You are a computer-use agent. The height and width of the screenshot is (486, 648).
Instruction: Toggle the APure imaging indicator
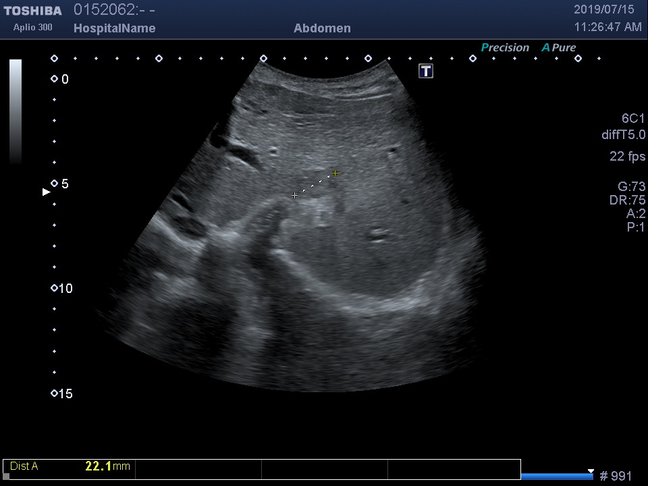pyautogui.click(x=558, y=48)
